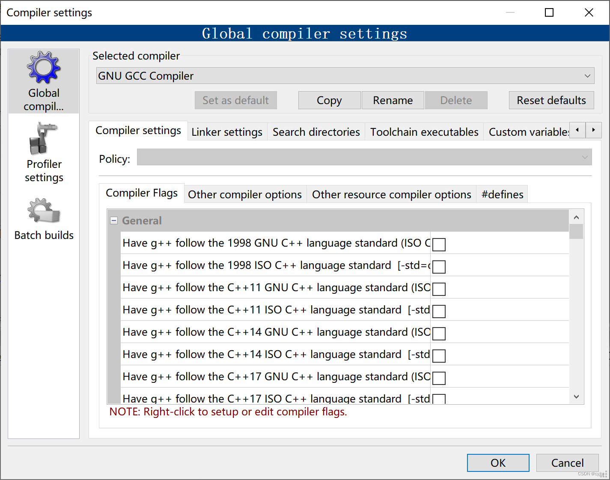The image size is (610, 480).
Task: Click the flags list scrollbar thumb
Action: [576, 231]
